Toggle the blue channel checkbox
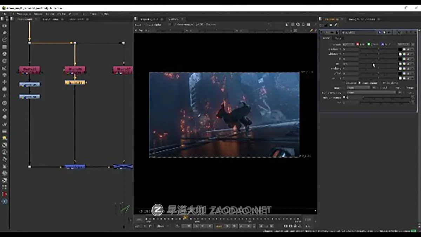Image resolution: width=421 pixels, height=237 pixels. [382, 45]
